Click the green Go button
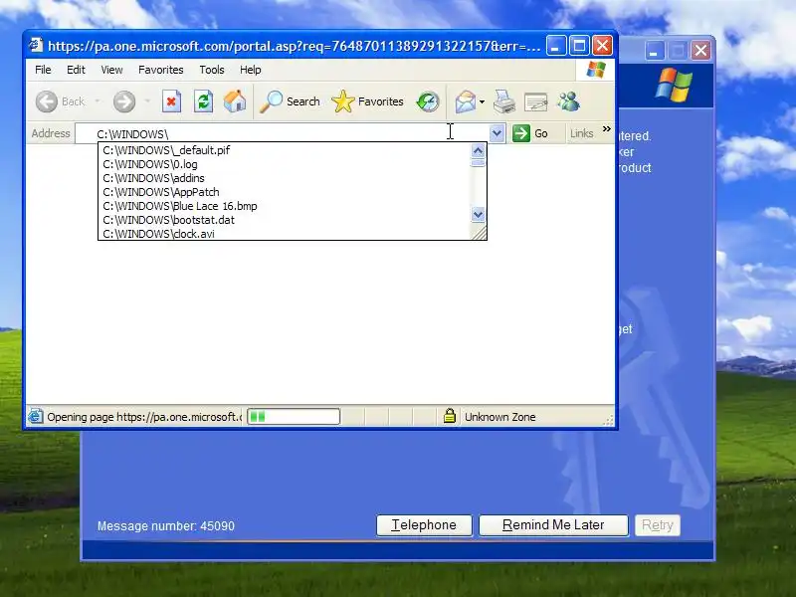The image size is (796, 597). click(530, 133)
